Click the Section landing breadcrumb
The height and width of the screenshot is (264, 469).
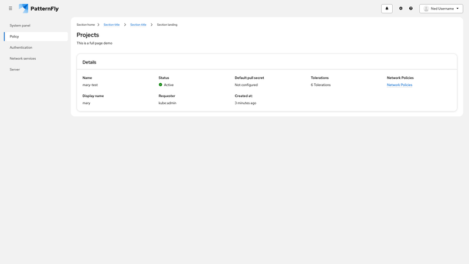point(167,25)
